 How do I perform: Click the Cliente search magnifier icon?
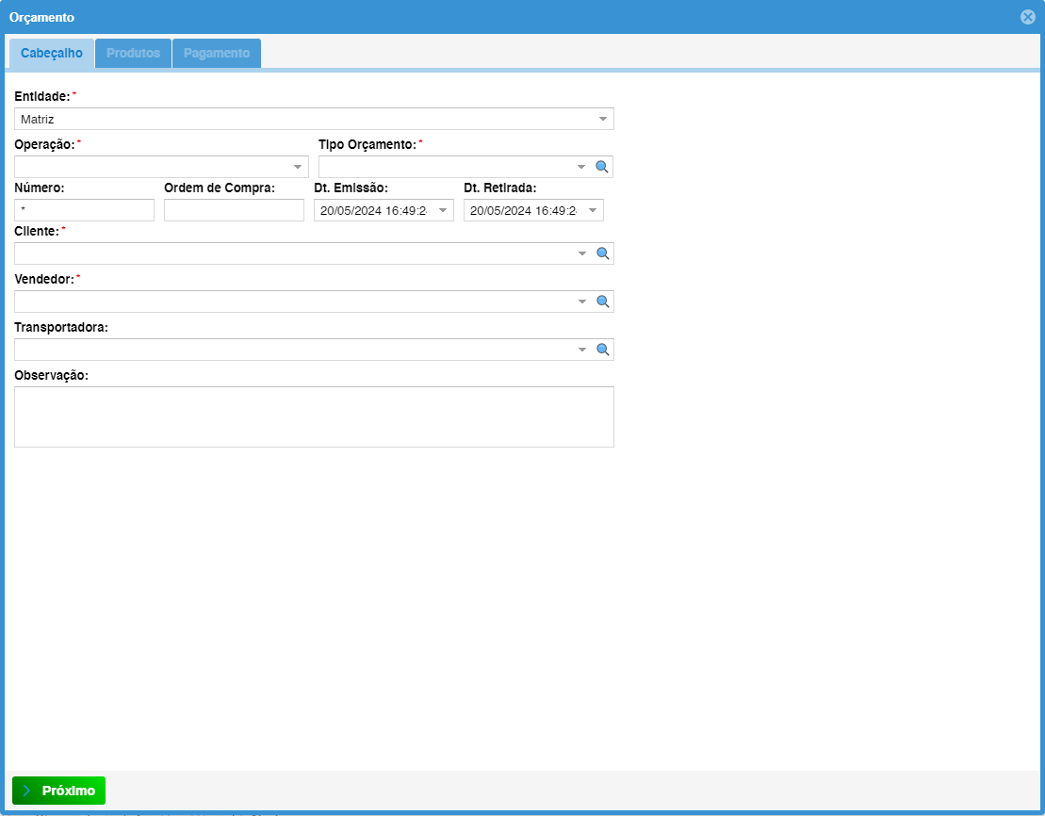[x=603, y=253]
